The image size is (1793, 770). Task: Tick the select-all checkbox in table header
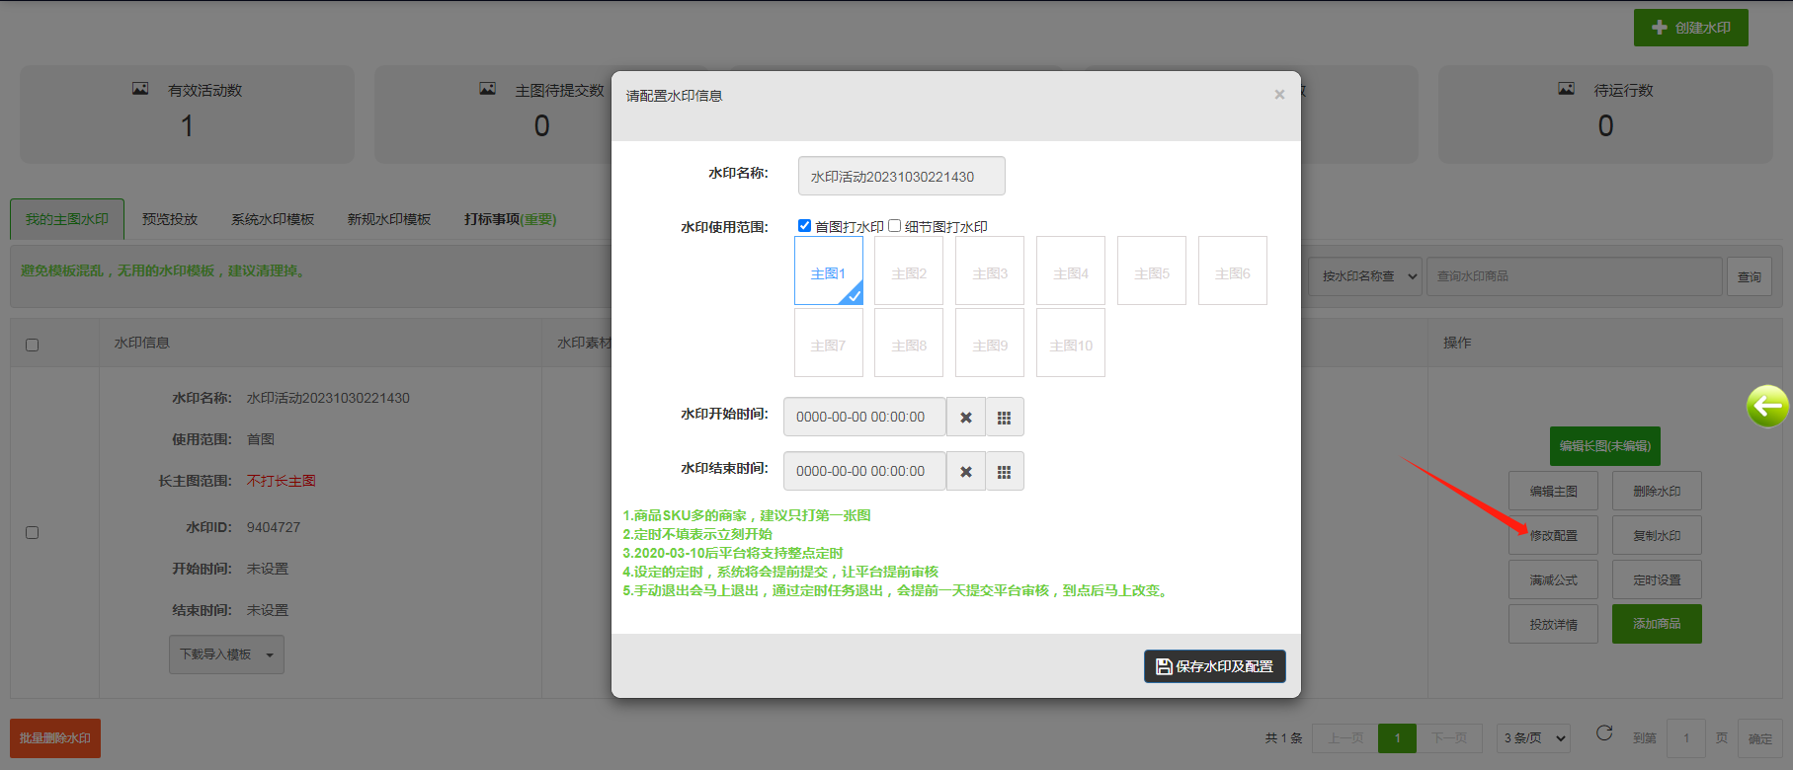(32, 345)
